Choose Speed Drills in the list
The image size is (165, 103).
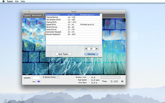[73, 24]
